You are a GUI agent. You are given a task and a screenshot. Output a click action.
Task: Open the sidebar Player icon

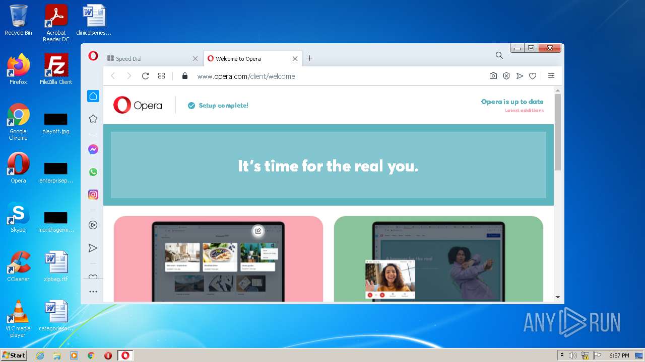click(93, 225)
